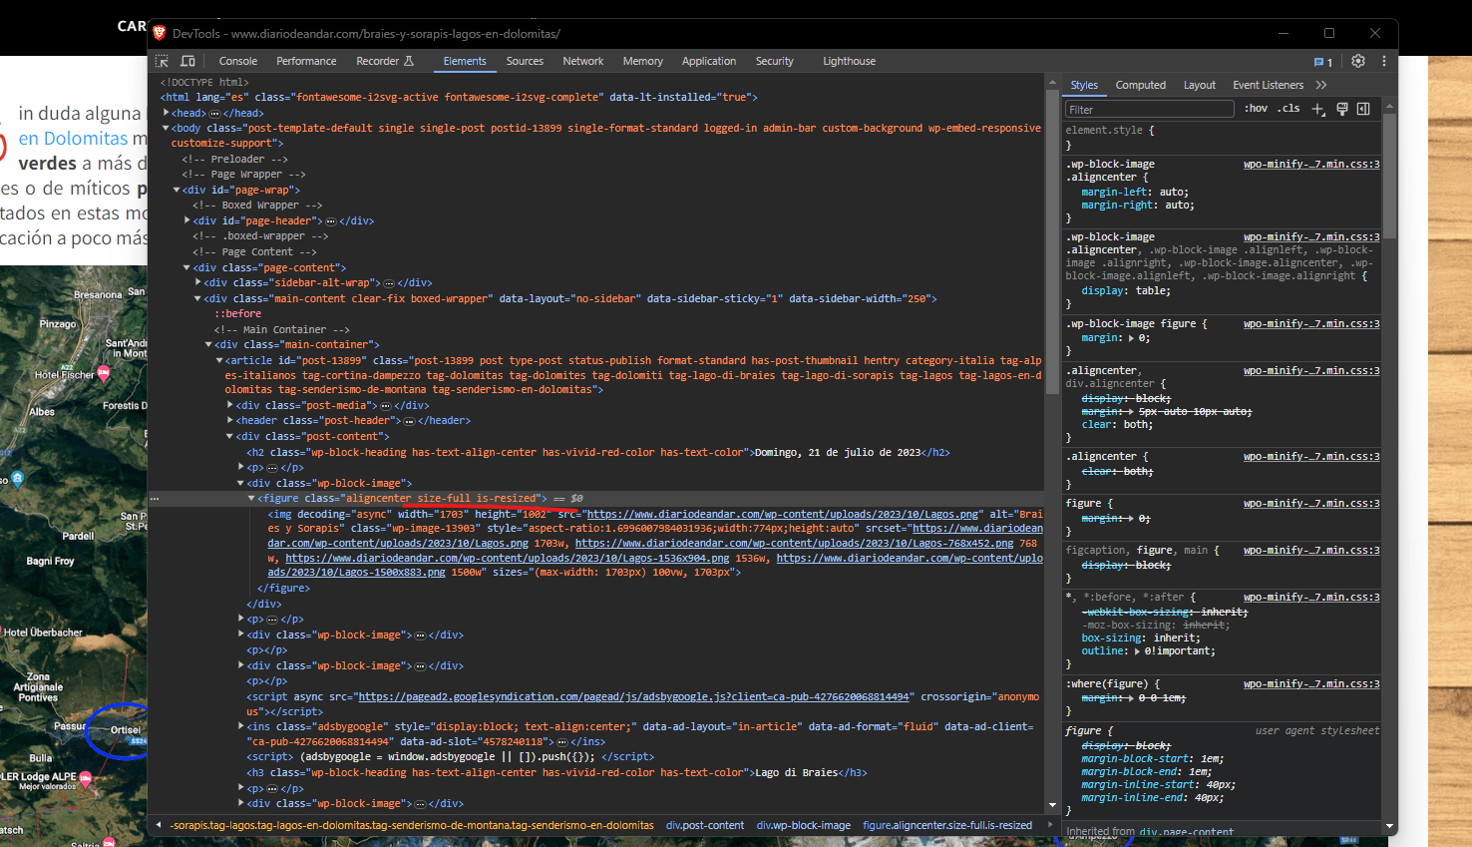The width and height of the screenshot is (1472, 847).
Task: Open the Lighthouse tab
Action: [x=850, y=61]
